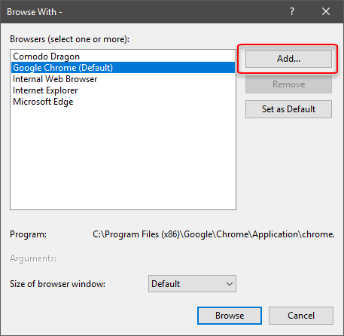Screen dimensions: 344x336
Task: Click the grayed Remove button
Action: (x=288, y=84)
